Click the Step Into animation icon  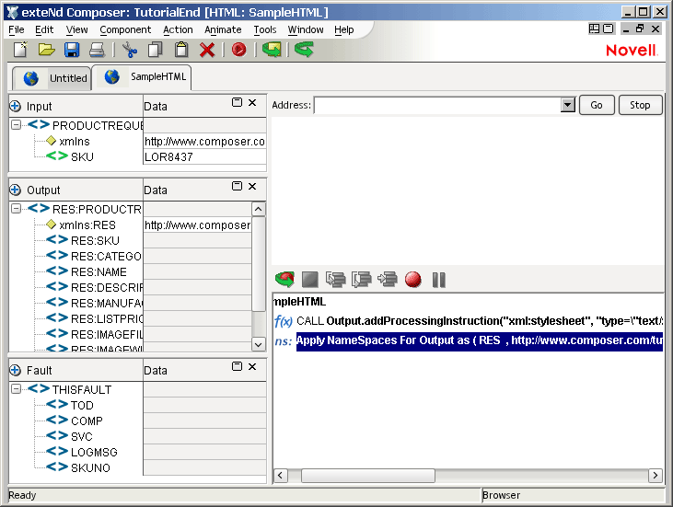pos(336,280)
